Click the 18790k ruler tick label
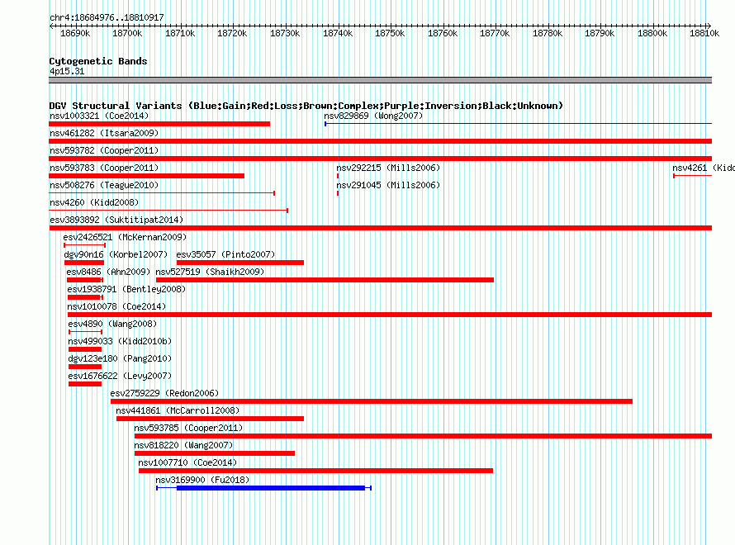The image size is (735, 545). (600, 33)
